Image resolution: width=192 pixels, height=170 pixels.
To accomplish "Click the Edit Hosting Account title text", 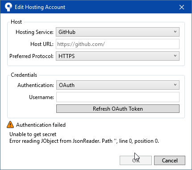I will pos(40,7).
